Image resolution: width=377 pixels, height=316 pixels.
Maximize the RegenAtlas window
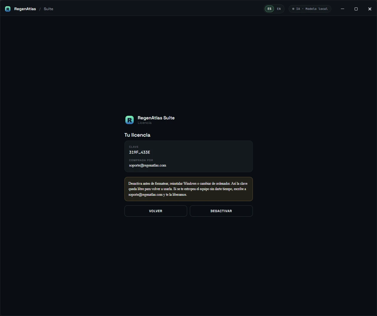356,9
